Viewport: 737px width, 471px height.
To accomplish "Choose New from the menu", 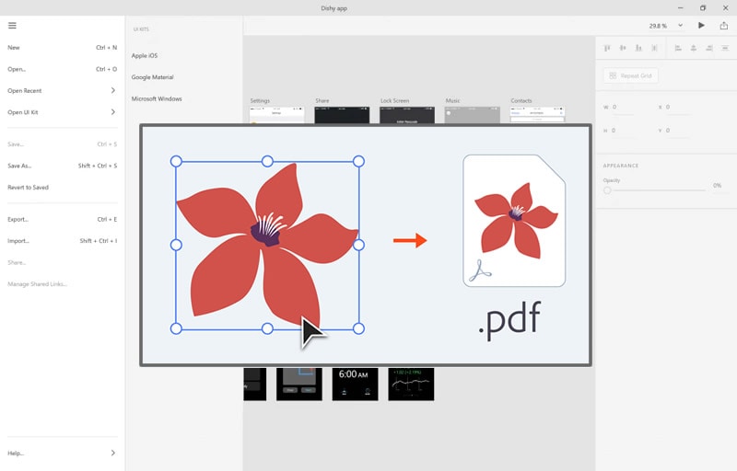I will click(62, 48).
